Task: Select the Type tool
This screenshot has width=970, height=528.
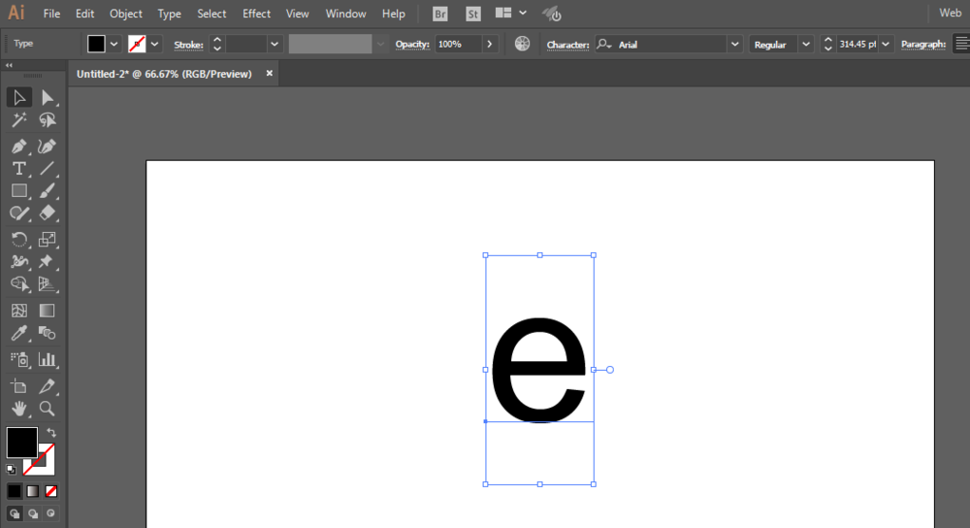Action: pos(18,168)
